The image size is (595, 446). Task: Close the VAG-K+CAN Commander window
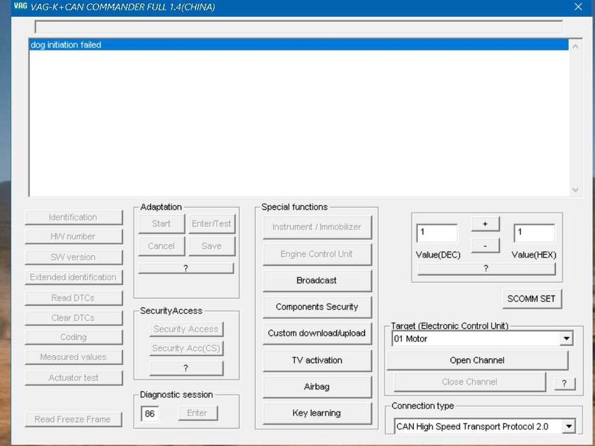578,7
